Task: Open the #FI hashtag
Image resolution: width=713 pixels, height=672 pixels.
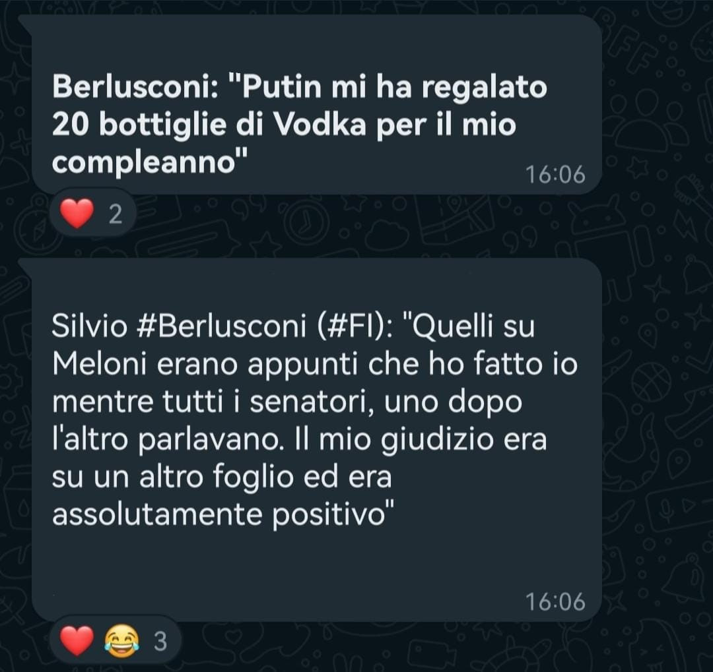Action: click(x=349, y=326)
